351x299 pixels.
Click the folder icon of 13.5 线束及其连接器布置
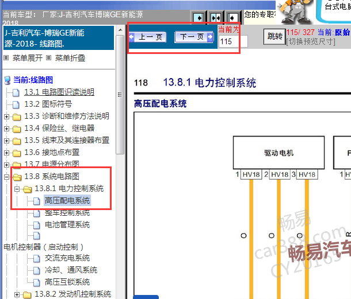pos(17,141)
